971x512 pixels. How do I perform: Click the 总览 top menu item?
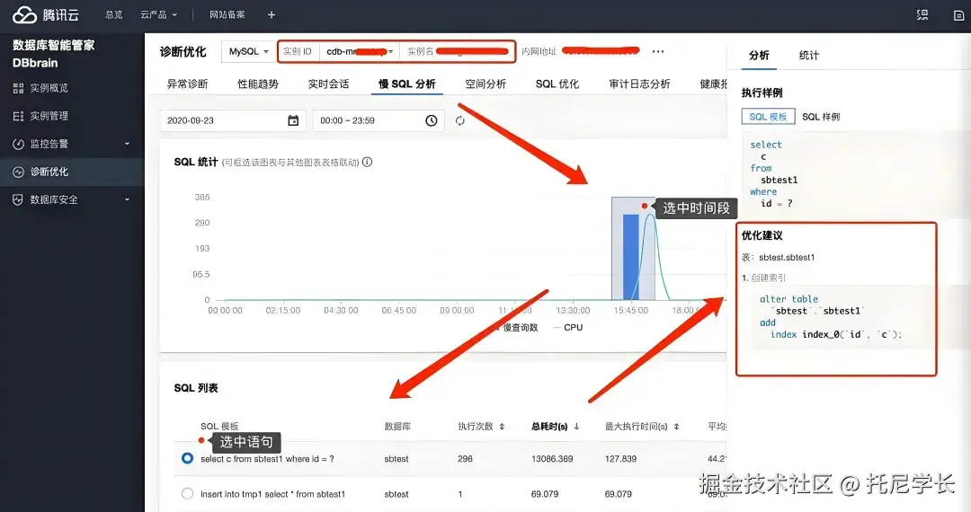pyautogui.click(x=114, y=15)
